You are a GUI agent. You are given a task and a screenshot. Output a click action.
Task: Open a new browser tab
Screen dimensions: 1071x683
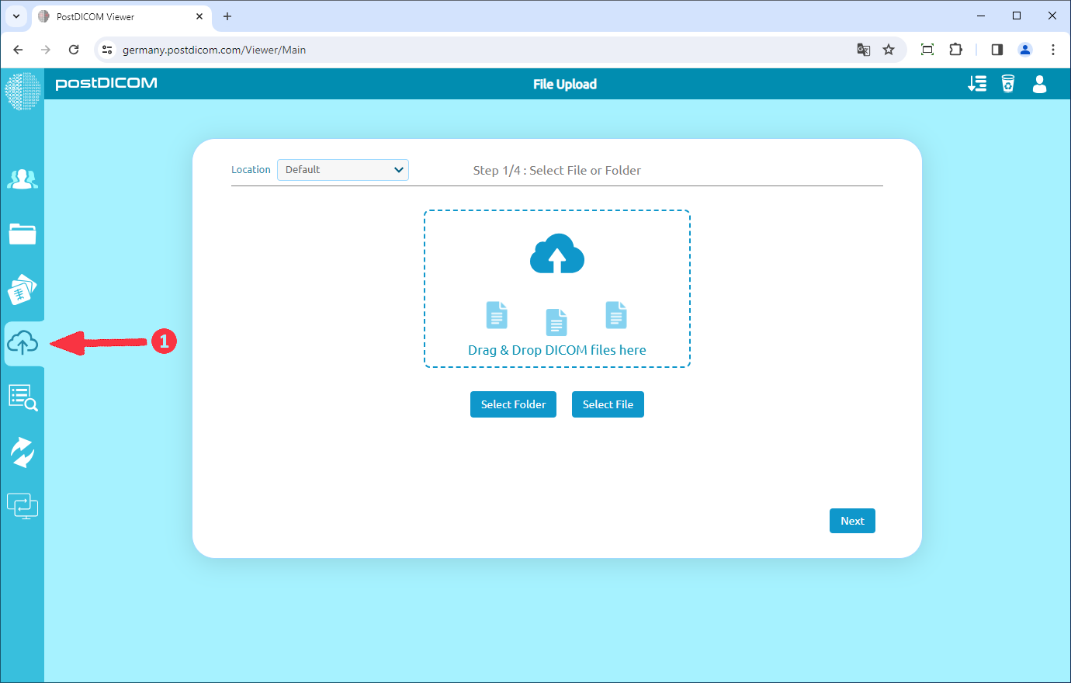click(227, 16)
